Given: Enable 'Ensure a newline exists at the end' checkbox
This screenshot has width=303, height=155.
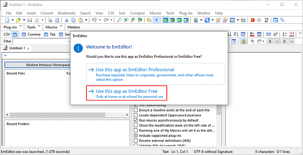Looking at the screenshot, I should click(136, 110).
